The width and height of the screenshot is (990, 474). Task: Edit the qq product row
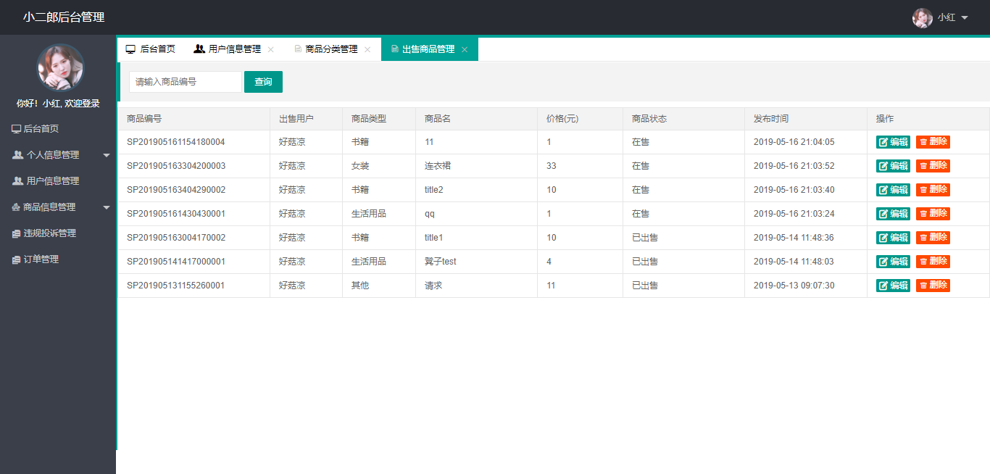point(893,214)
